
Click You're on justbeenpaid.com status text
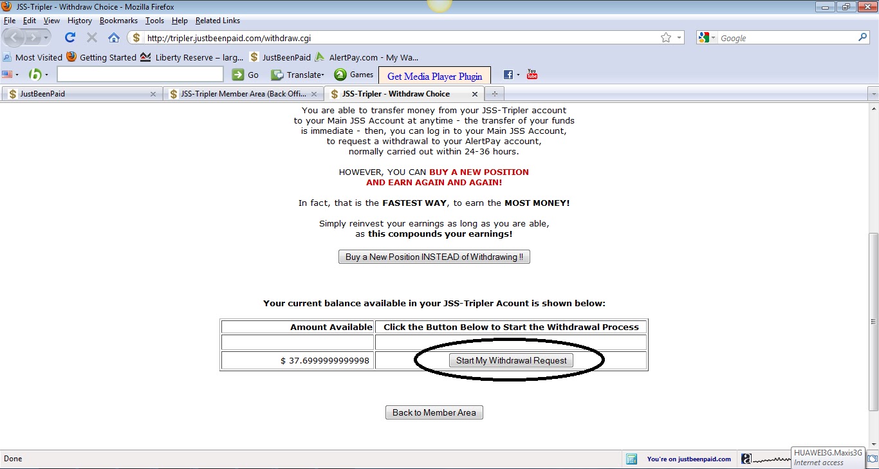(689, 459)
